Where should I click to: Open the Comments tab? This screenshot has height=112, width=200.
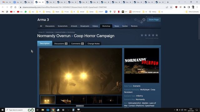77,44
